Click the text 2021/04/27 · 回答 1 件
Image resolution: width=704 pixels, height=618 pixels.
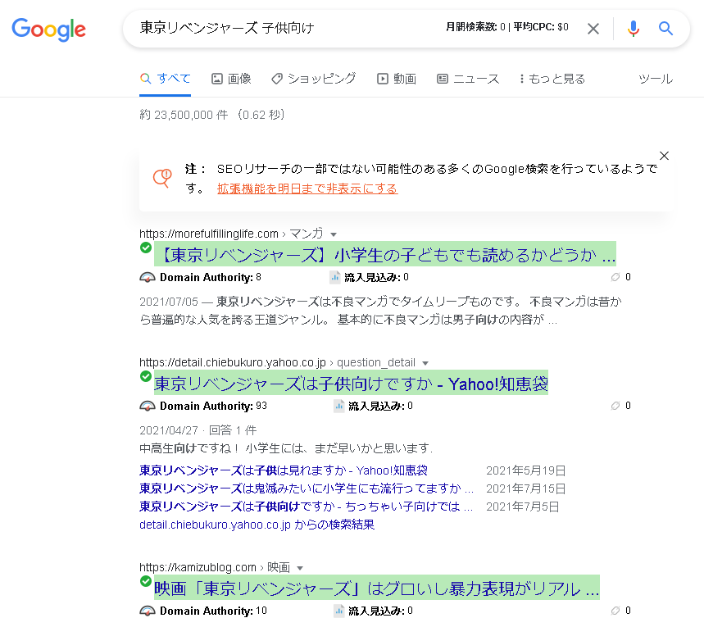coord(198,430)
